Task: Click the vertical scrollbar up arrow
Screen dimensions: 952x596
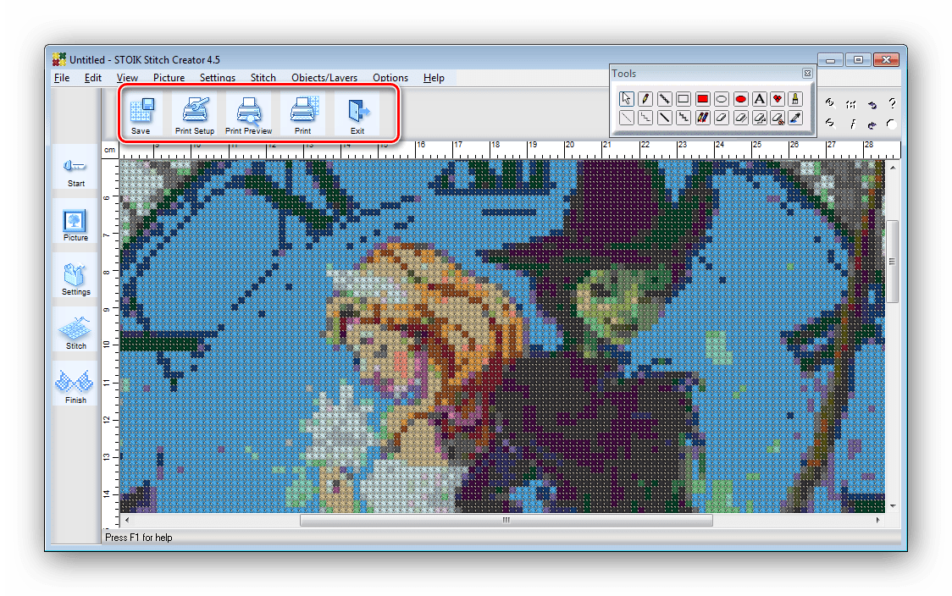Action: [x=893, y=167]
